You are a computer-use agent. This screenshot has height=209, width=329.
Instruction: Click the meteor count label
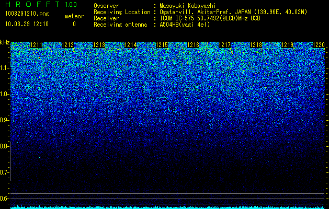(74, 16)
